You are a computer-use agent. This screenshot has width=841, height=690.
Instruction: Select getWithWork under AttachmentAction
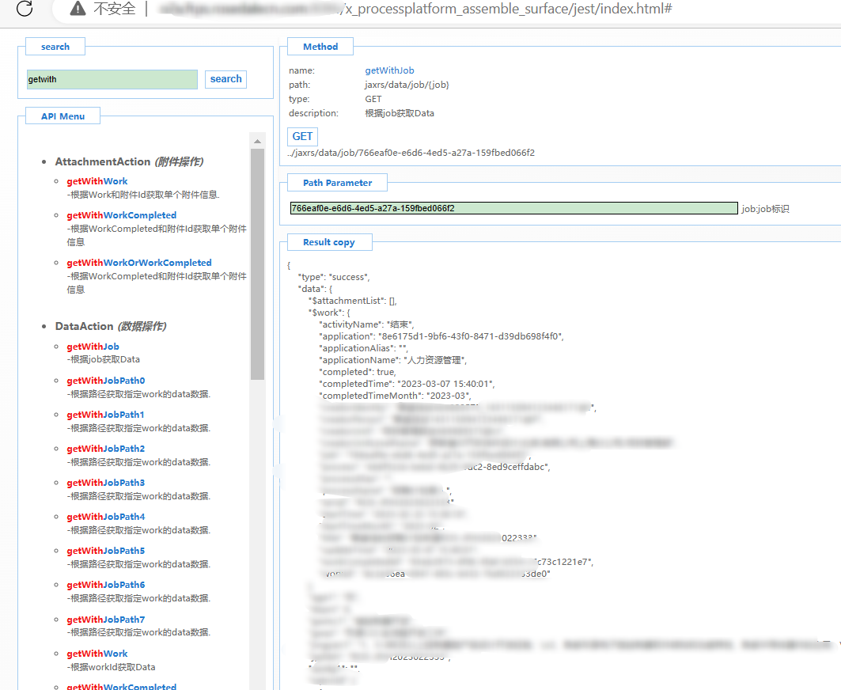pyautogui.click(x=97, y=181)
